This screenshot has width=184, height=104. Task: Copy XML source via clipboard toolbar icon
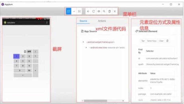coord(109,11)
